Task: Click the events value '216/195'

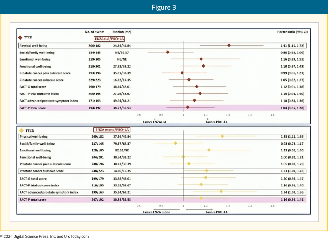Action: [97, 185]
